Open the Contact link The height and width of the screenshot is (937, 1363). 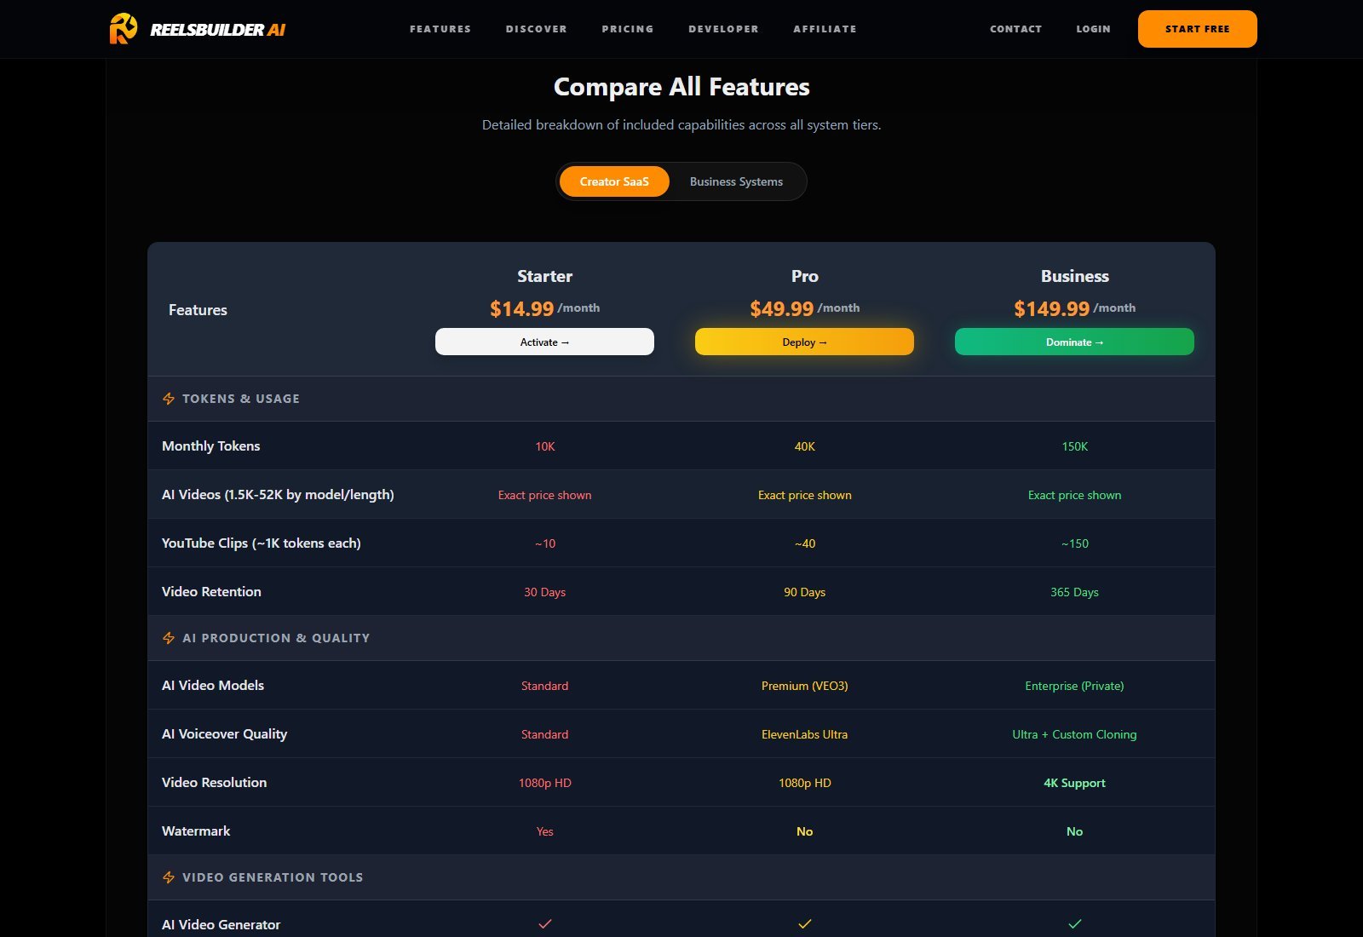pos(1016,29)
